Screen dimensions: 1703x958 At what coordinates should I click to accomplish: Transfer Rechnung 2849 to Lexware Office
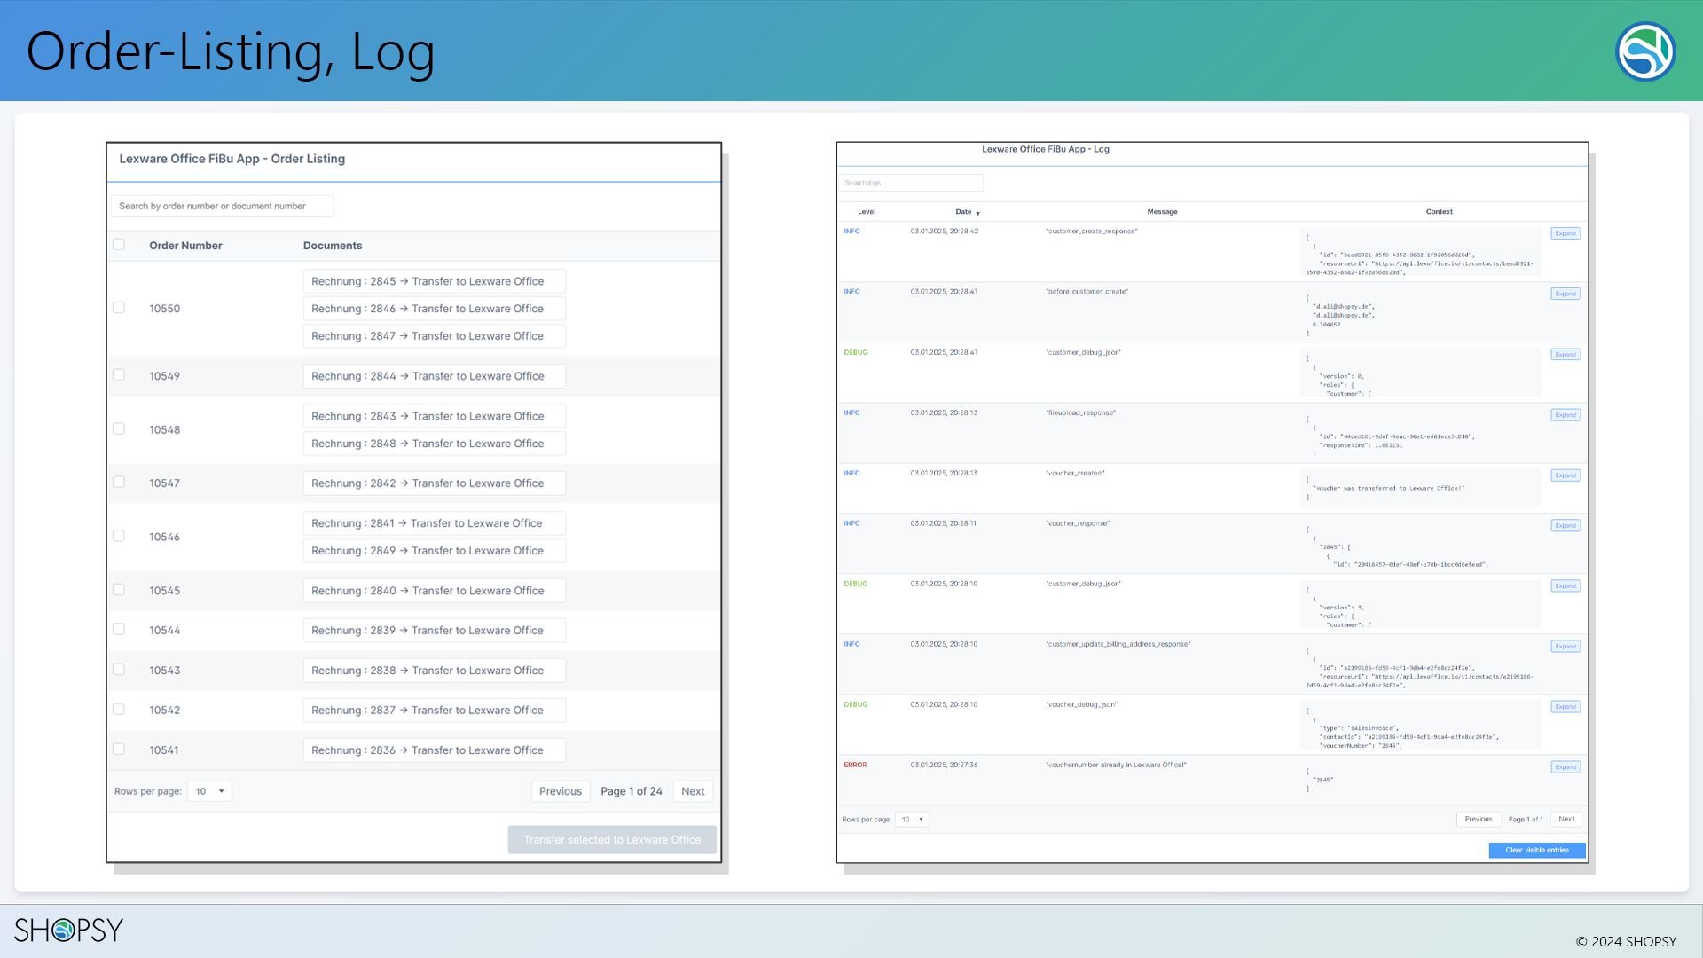pyautogui.click(x=435, y=551)
